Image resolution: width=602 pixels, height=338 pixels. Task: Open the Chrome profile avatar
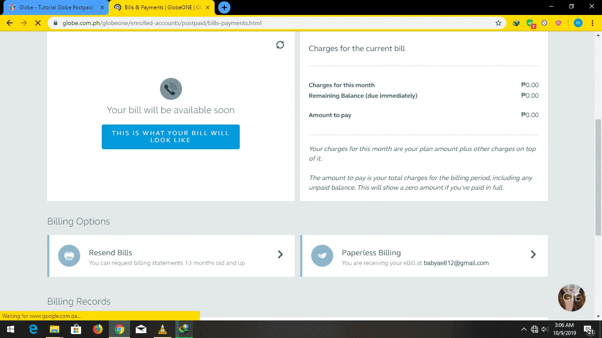coord(578,23)
